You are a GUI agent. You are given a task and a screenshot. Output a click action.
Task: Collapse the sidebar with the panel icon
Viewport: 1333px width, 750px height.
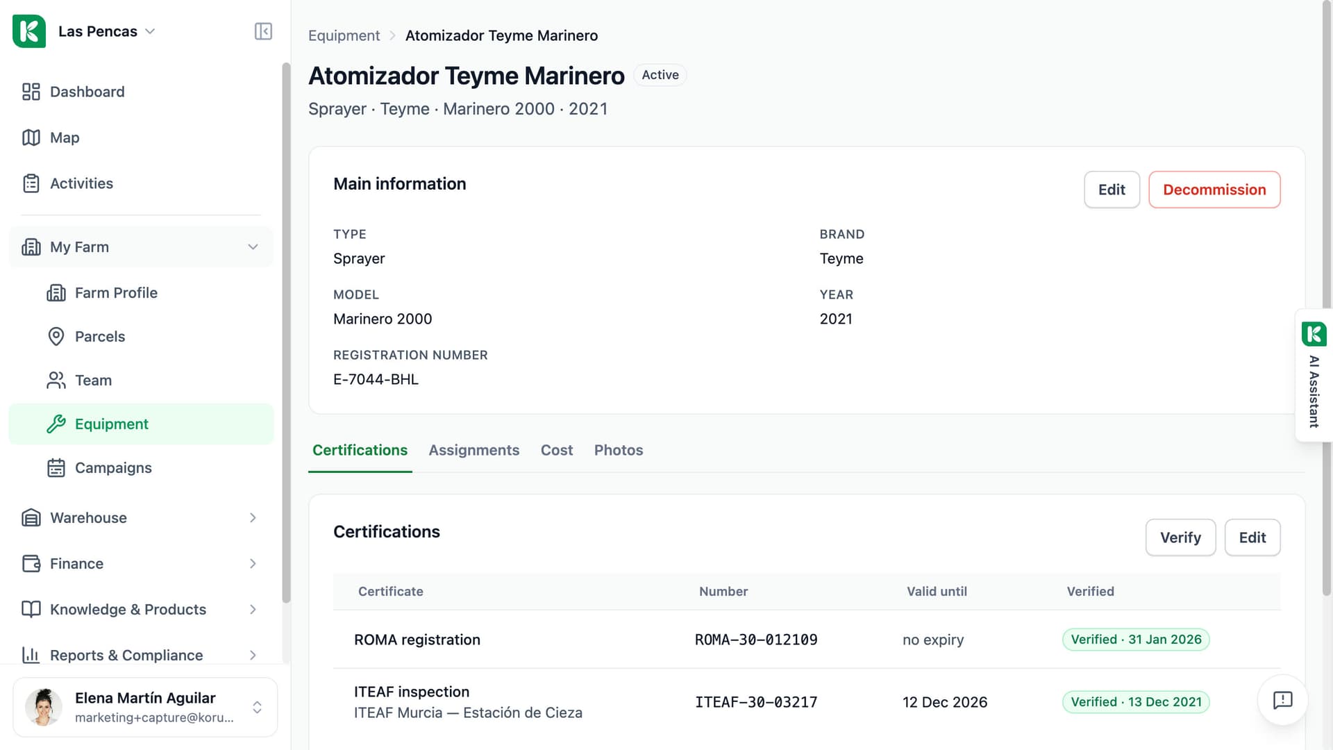tap(263, 31)
